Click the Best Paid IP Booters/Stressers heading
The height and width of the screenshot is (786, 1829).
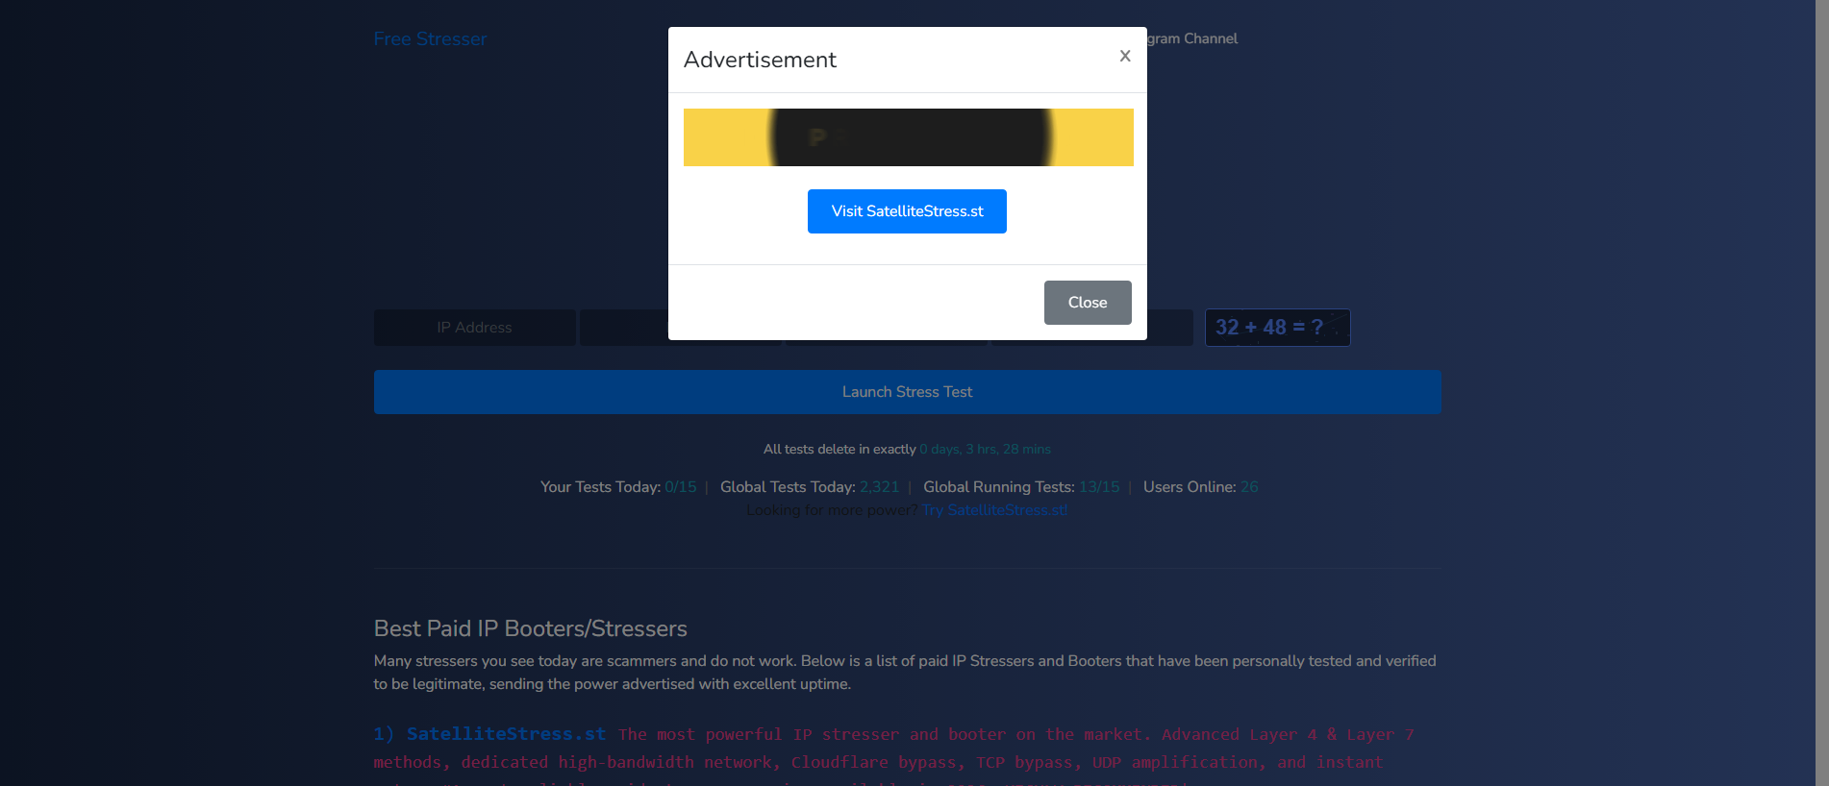pos(531,628)
